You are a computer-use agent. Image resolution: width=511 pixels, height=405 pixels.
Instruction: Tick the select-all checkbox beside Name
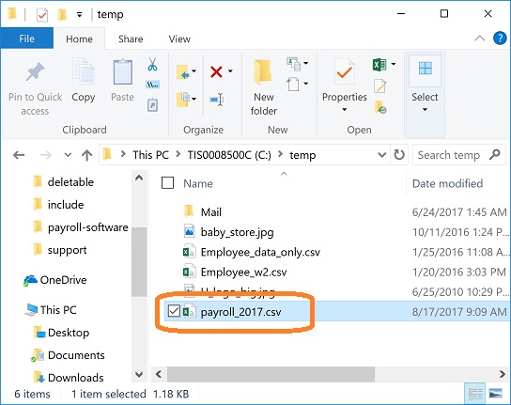pyautogui.click(x=167, y=183)
